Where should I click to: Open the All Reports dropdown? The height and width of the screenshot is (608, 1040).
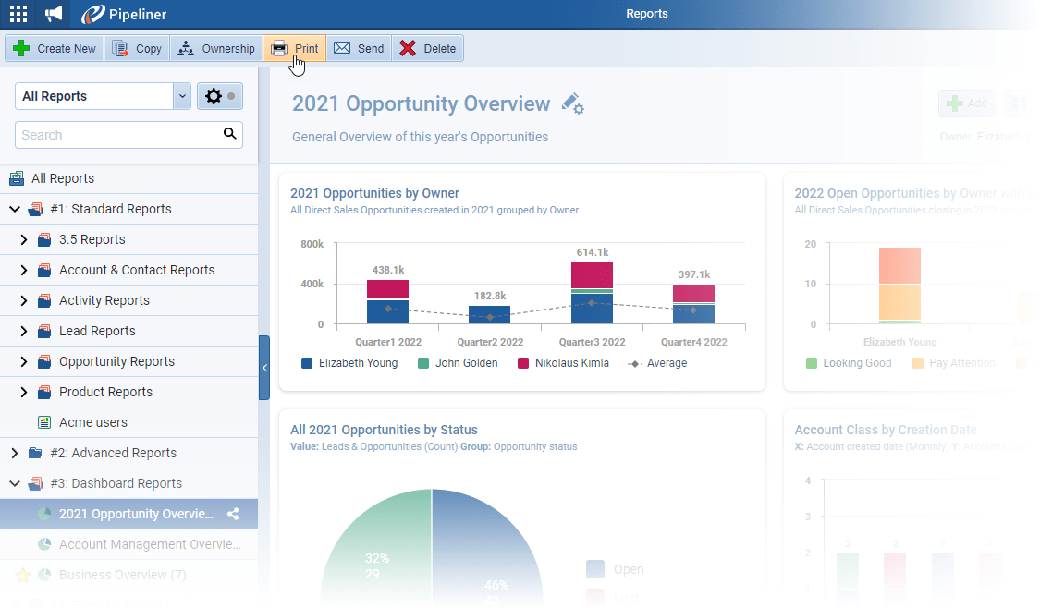pyautogui.click(x=182, y=96)
